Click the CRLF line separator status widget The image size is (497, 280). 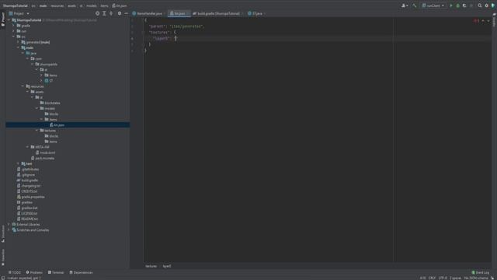pyautogui.click(x=432, y=278)
